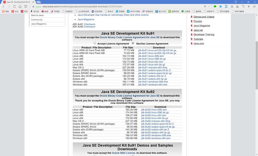Download jdk-8u92-linux-i586.rpm
258x156 pixels.
(154, 110)
